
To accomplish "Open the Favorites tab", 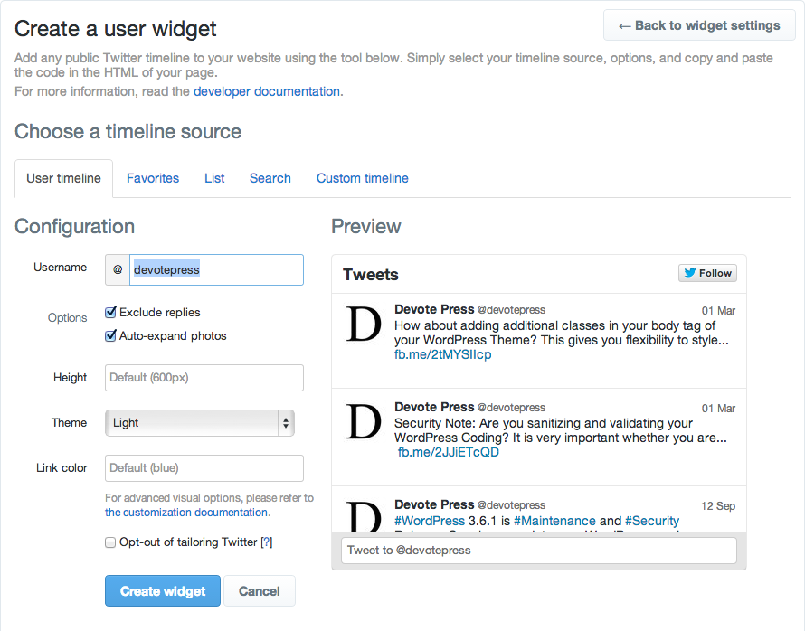I will 153,178.
